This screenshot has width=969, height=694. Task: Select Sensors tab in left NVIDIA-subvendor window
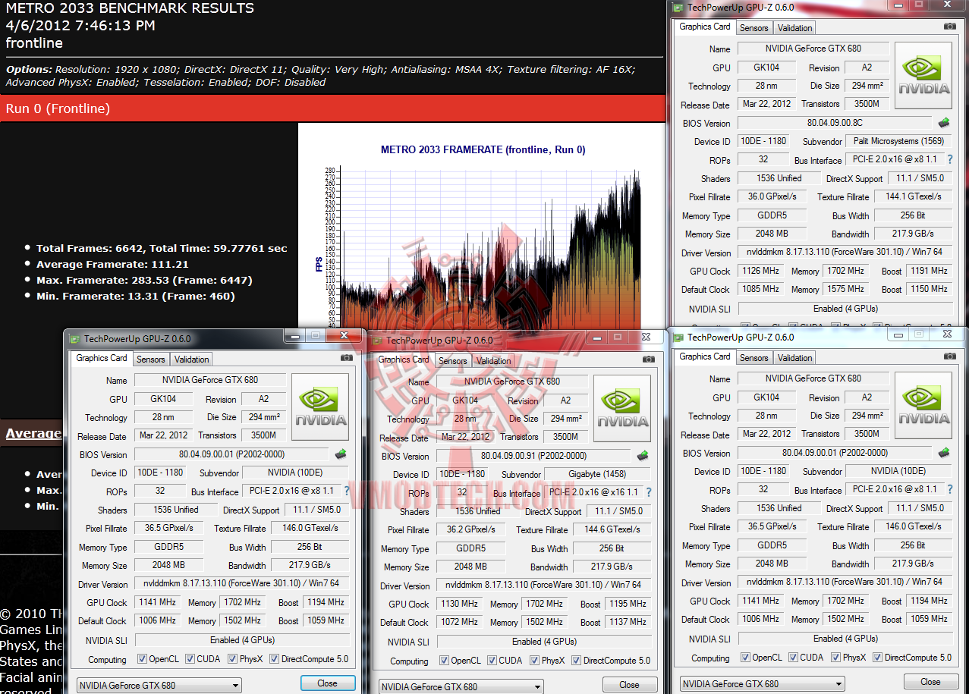click(151, 360)
